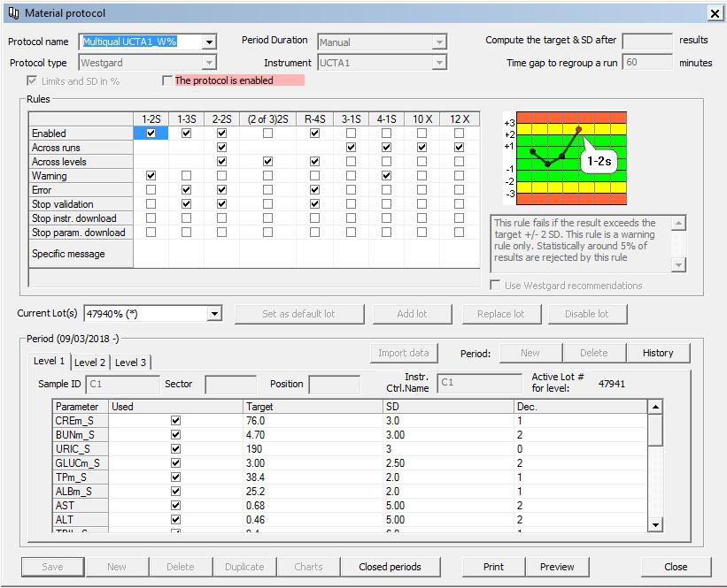Click the R-4S column header
This screenshot has height=588, width=727.
pos(315,119)
